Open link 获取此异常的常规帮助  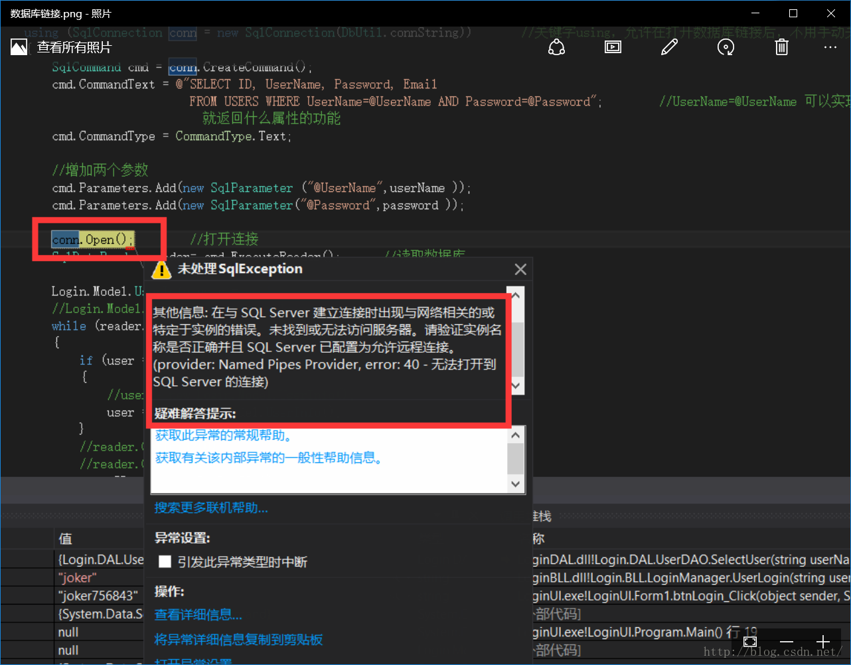pyautogui.click(x=224, y=436)
